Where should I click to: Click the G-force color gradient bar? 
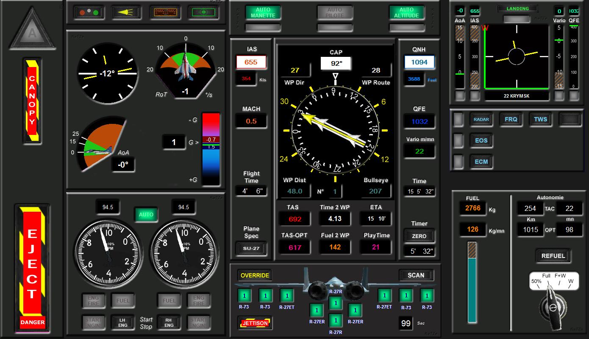[211, 149]
